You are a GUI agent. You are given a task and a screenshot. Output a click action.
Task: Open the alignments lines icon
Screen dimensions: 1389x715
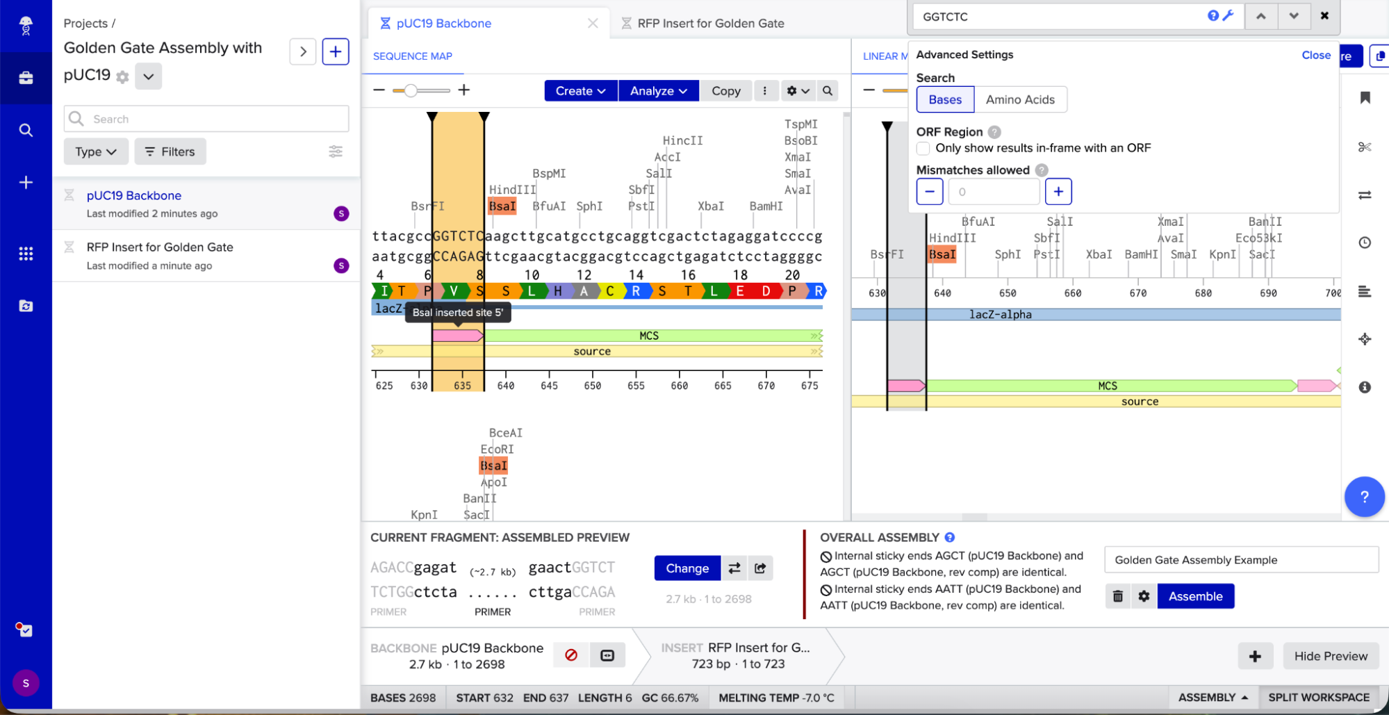(x=1365, y=292)
